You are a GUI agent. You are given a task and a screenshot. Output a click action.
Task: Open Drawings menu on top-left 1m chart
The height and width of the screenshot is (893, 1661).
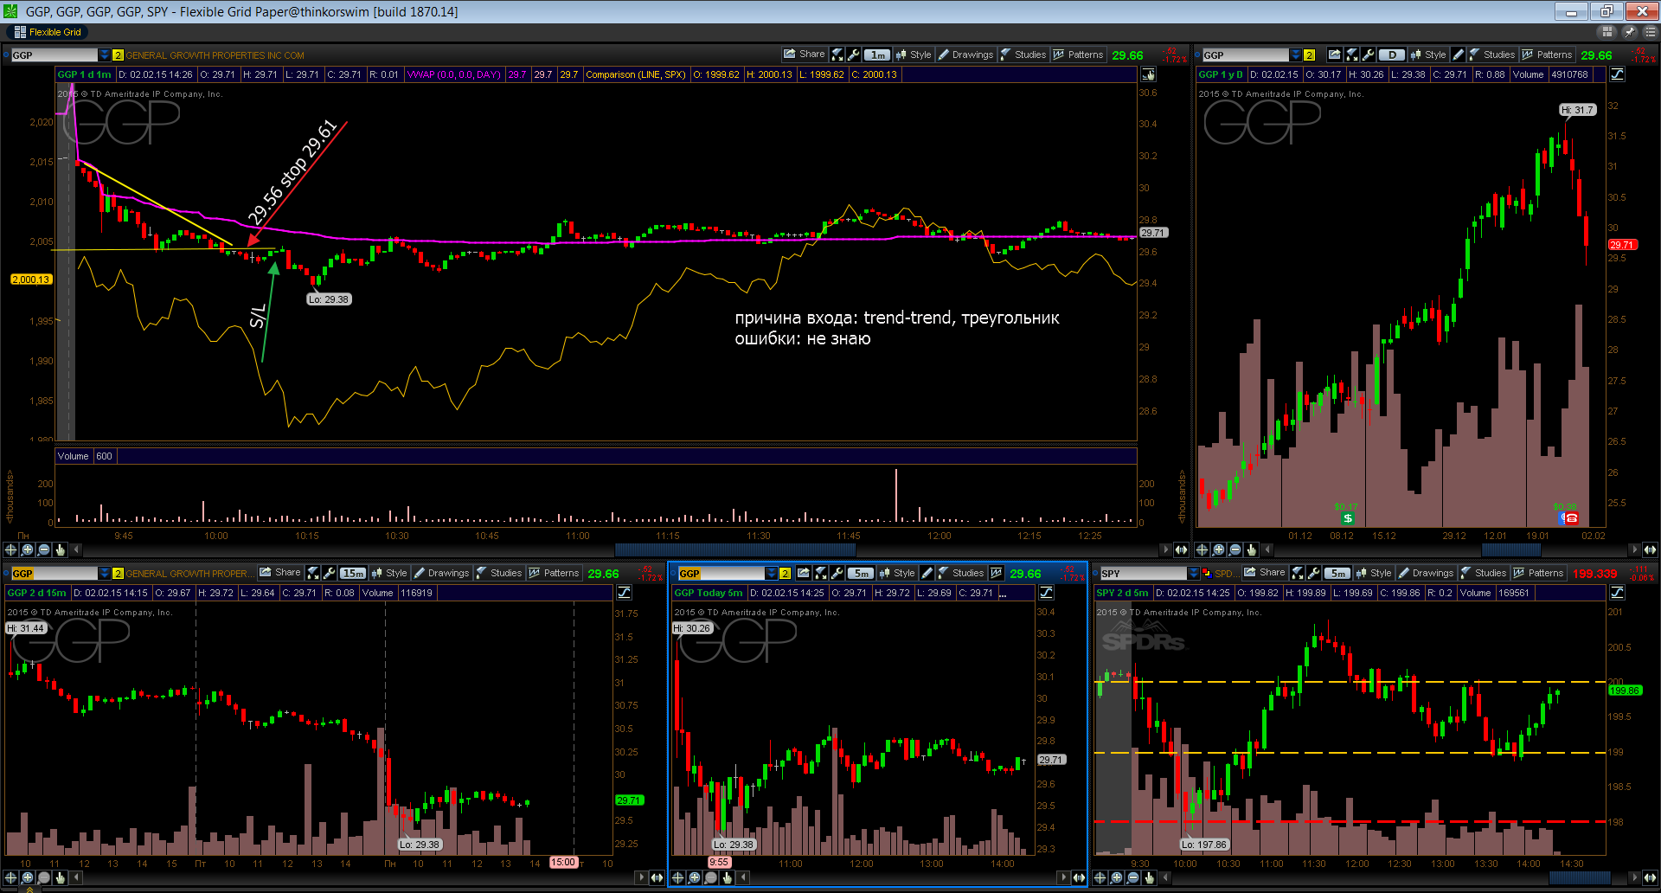pyautogui.click(x=965, y=55)
